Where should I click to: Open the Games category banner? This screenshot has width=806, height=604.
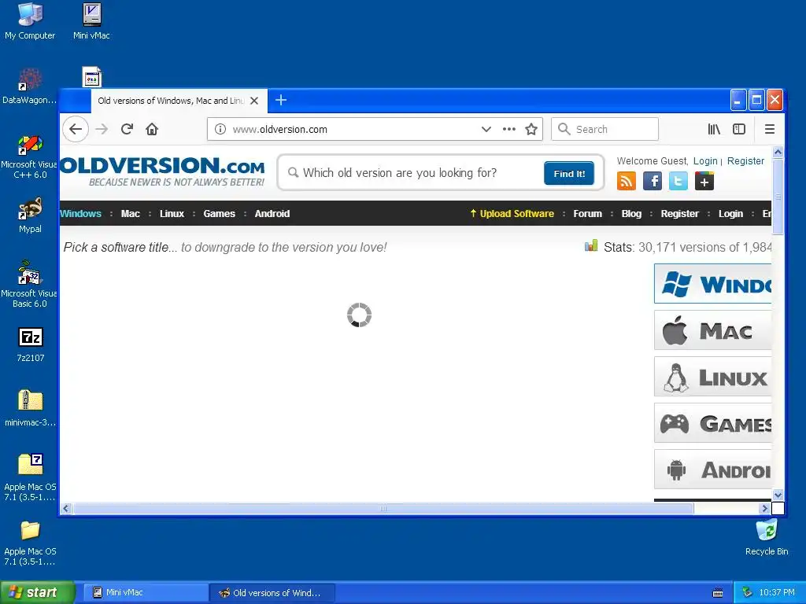(x=712, y=423)
